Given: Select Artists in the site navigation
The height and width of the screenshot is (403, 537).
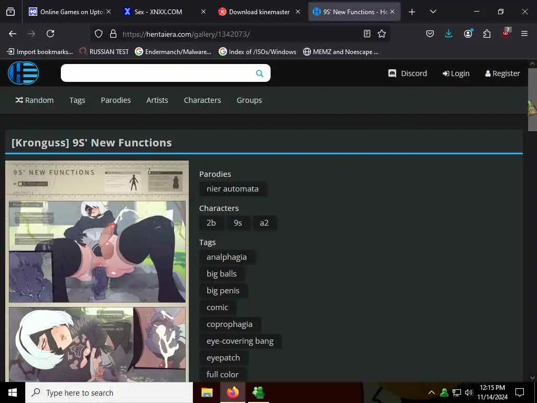Looking at the screenshot, I should [157, 100].
